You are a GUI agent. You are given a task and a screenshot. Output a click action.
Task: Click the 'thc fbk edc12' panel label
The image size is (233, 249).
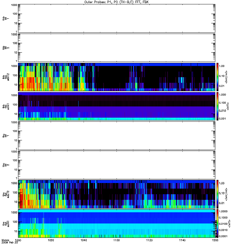6,194
